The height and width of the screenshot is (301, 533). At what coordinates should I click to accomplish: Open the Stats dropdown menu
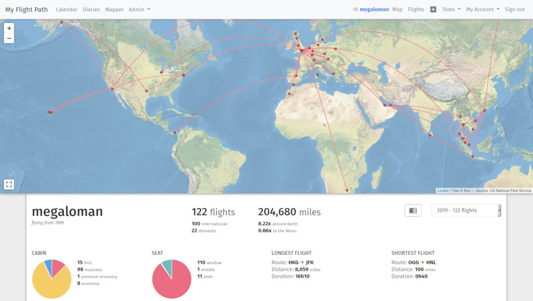[x=451, y=10]
